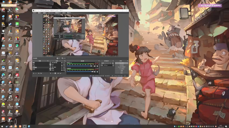Open the Edit menu in OBS

click(40, 13)
